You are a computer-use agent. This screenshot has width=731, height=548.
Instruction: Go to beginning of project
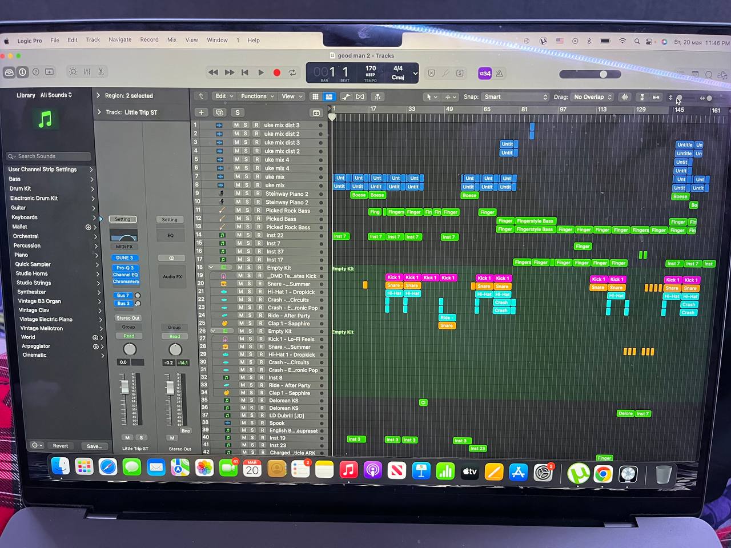(x=245, y=72)
